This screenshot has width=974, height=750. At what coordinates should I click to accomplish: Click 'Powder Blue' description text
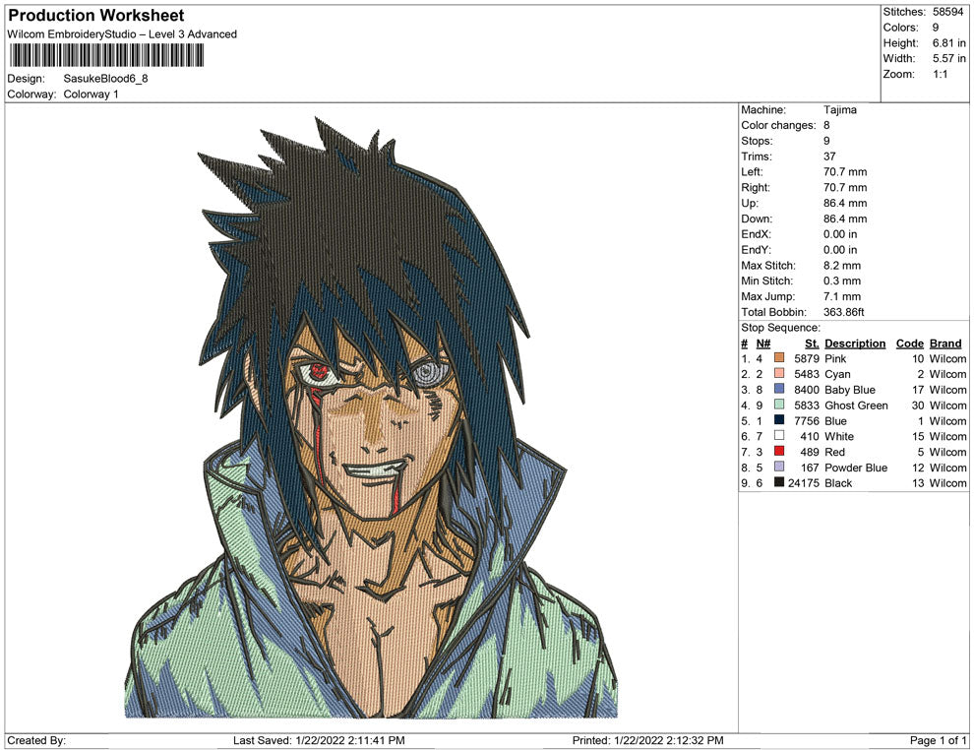[856, 468]
